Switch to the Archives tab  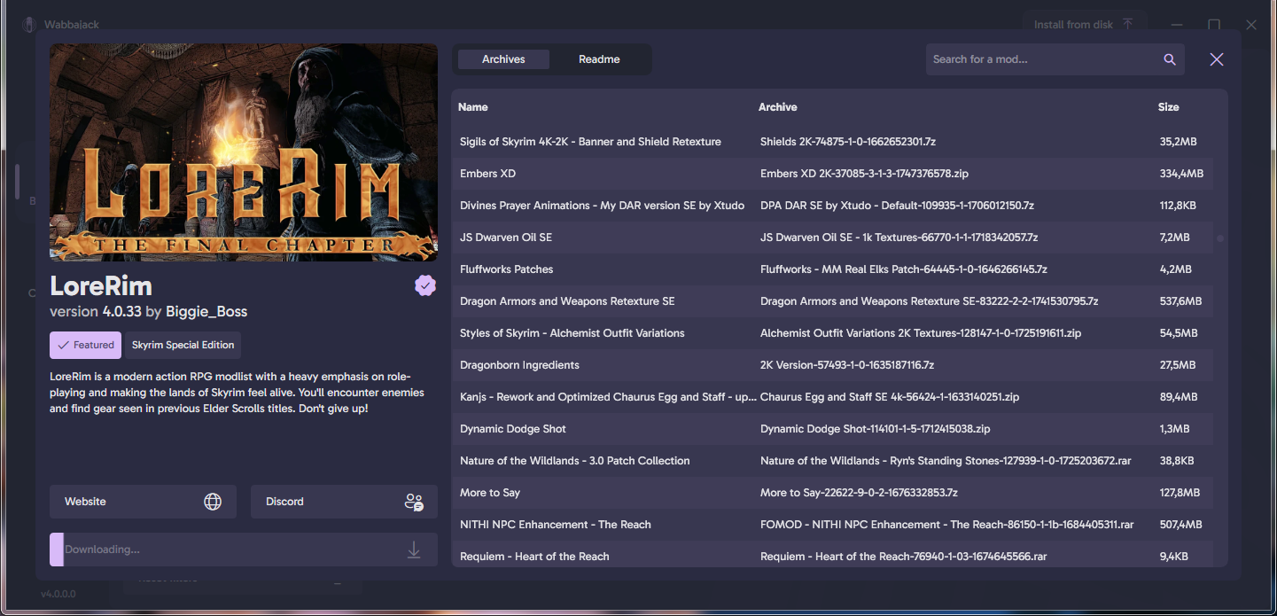(503, 59)
